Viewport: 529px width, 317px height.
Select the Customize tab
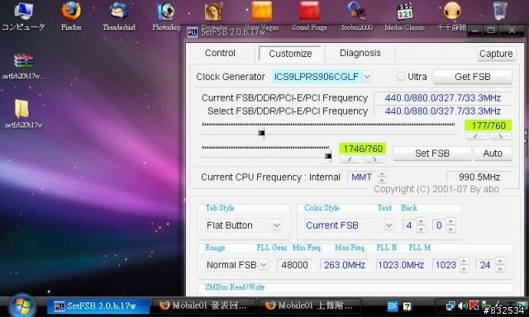pyautogui.click(x=290, y=54)
